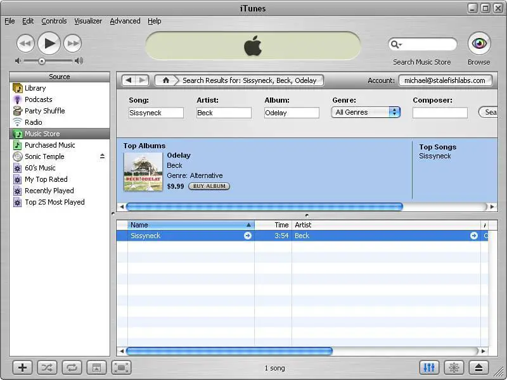
Task: Sort by the Name column header
Action: 191,225
